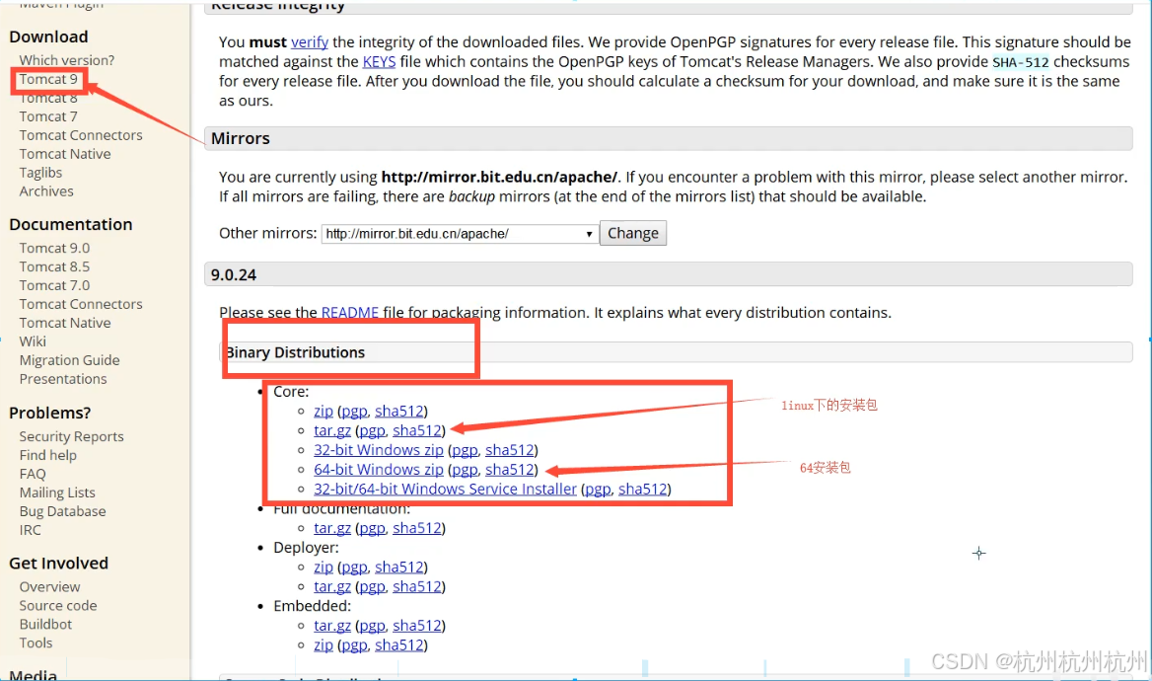Image resolution: width=1152 pixels, height=681 pixels.
Task: Open the FAQ link
Action: click(x=33, y=475)
